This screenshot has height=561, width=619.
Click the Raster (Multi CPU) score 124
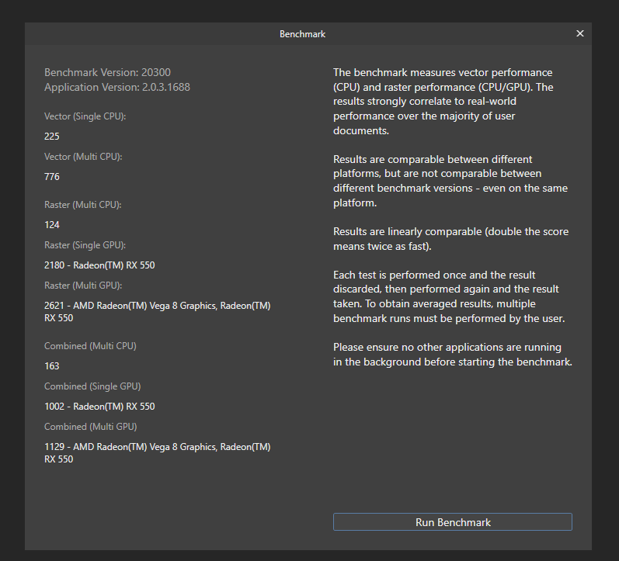pos(52,225)
